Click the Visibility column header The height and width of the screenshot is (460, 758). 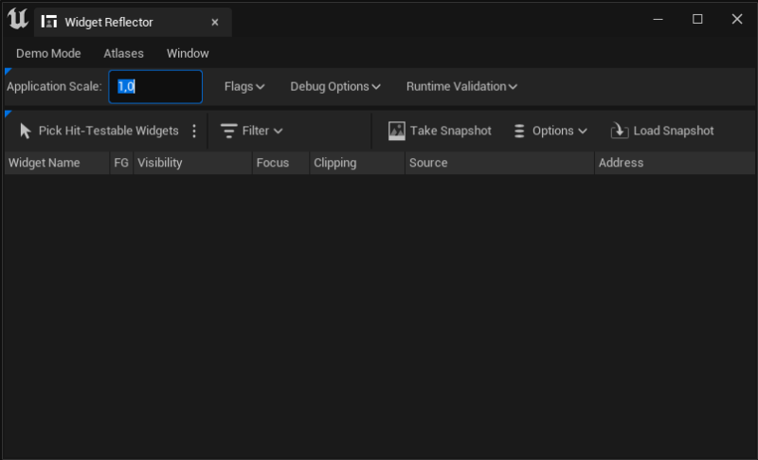[x=160, y=163]
